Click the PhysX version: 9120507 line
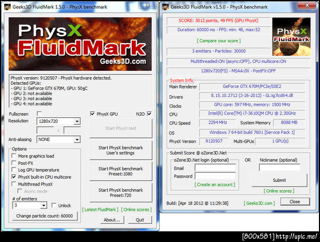Viewport: 320px width, 242px height. [61, 78]
